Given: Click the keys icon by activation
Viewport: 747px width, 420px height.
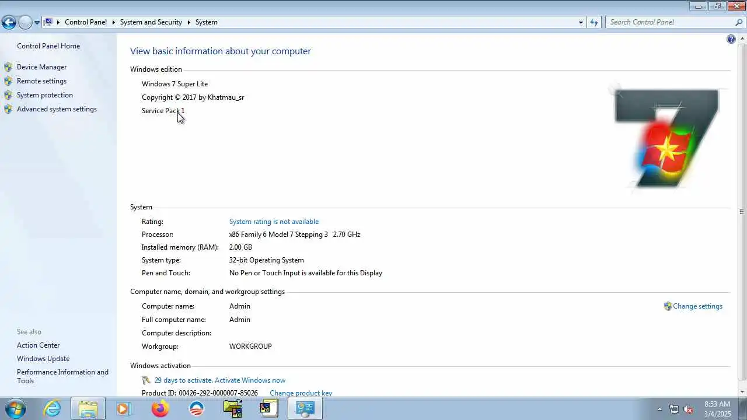Looking at the screenshot, I should pyautogui.click(x=146, y=380).
